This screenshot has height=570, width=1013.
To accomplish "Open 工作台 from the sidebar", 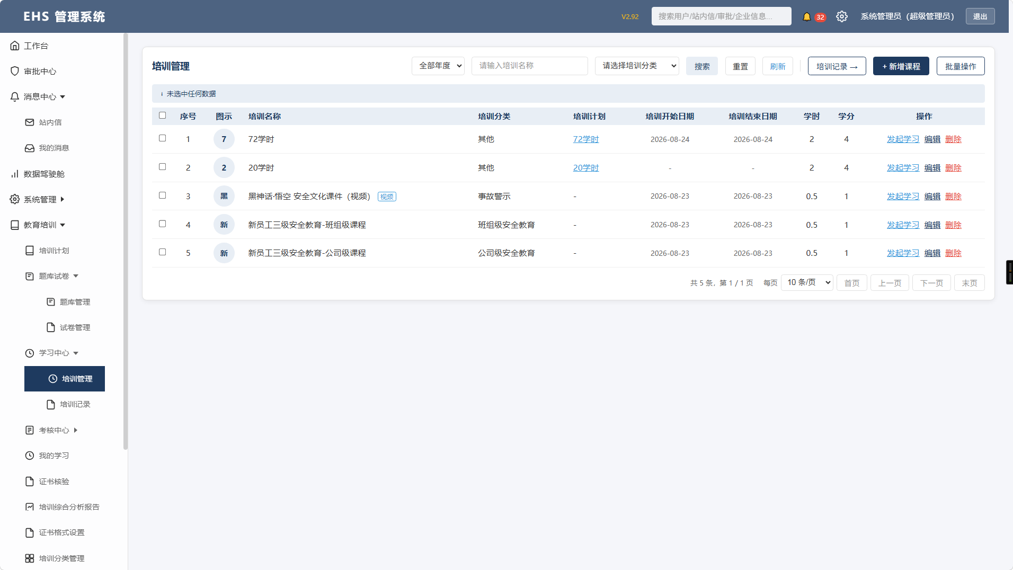I will point(36,46).
